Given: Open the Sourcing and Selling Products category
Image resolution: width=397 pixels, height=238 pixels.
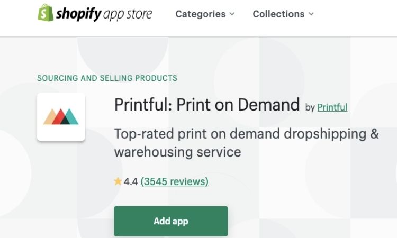Looking at the screenshot, I should point(107,78).
